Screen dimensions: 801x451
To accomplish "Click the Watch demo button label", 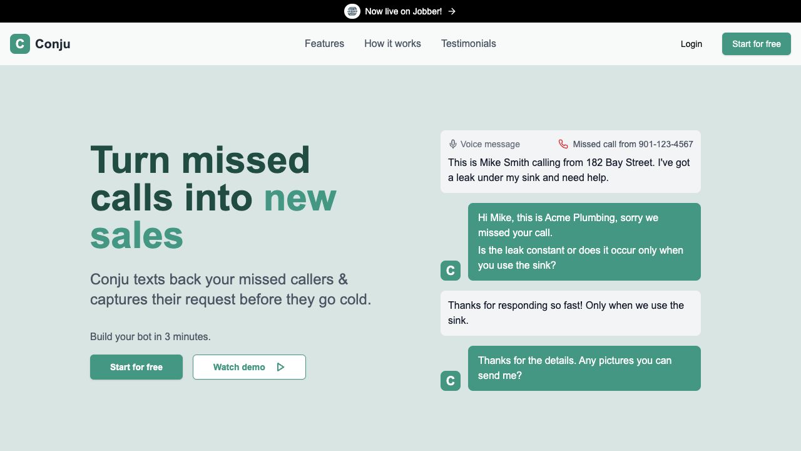I will [x=239, y=367].
